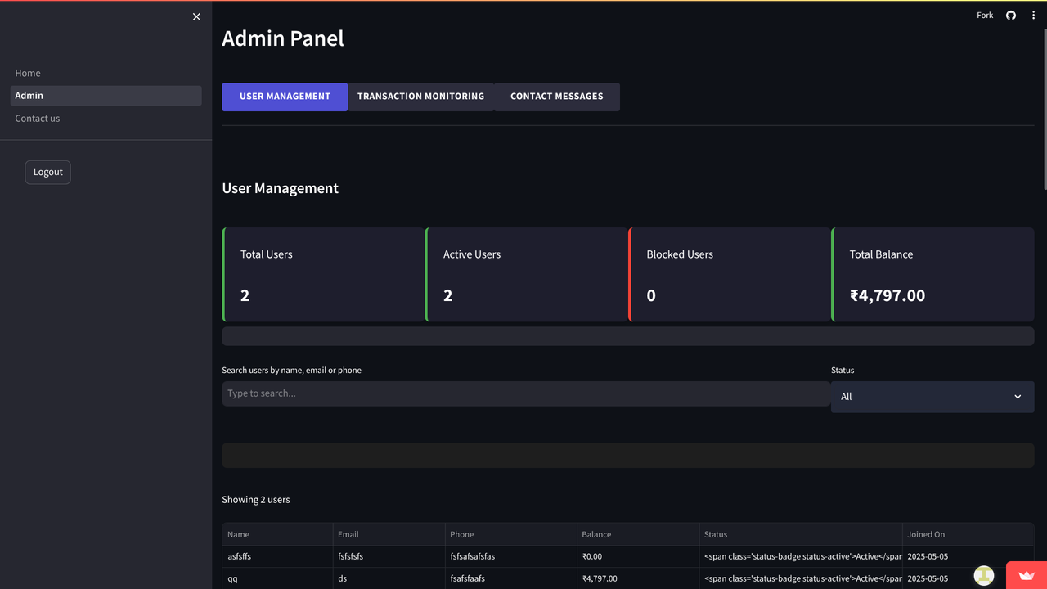Select the ₹4,797.00 balance table cell
This screenshot has width=1047, height=589.
[638, 578]
